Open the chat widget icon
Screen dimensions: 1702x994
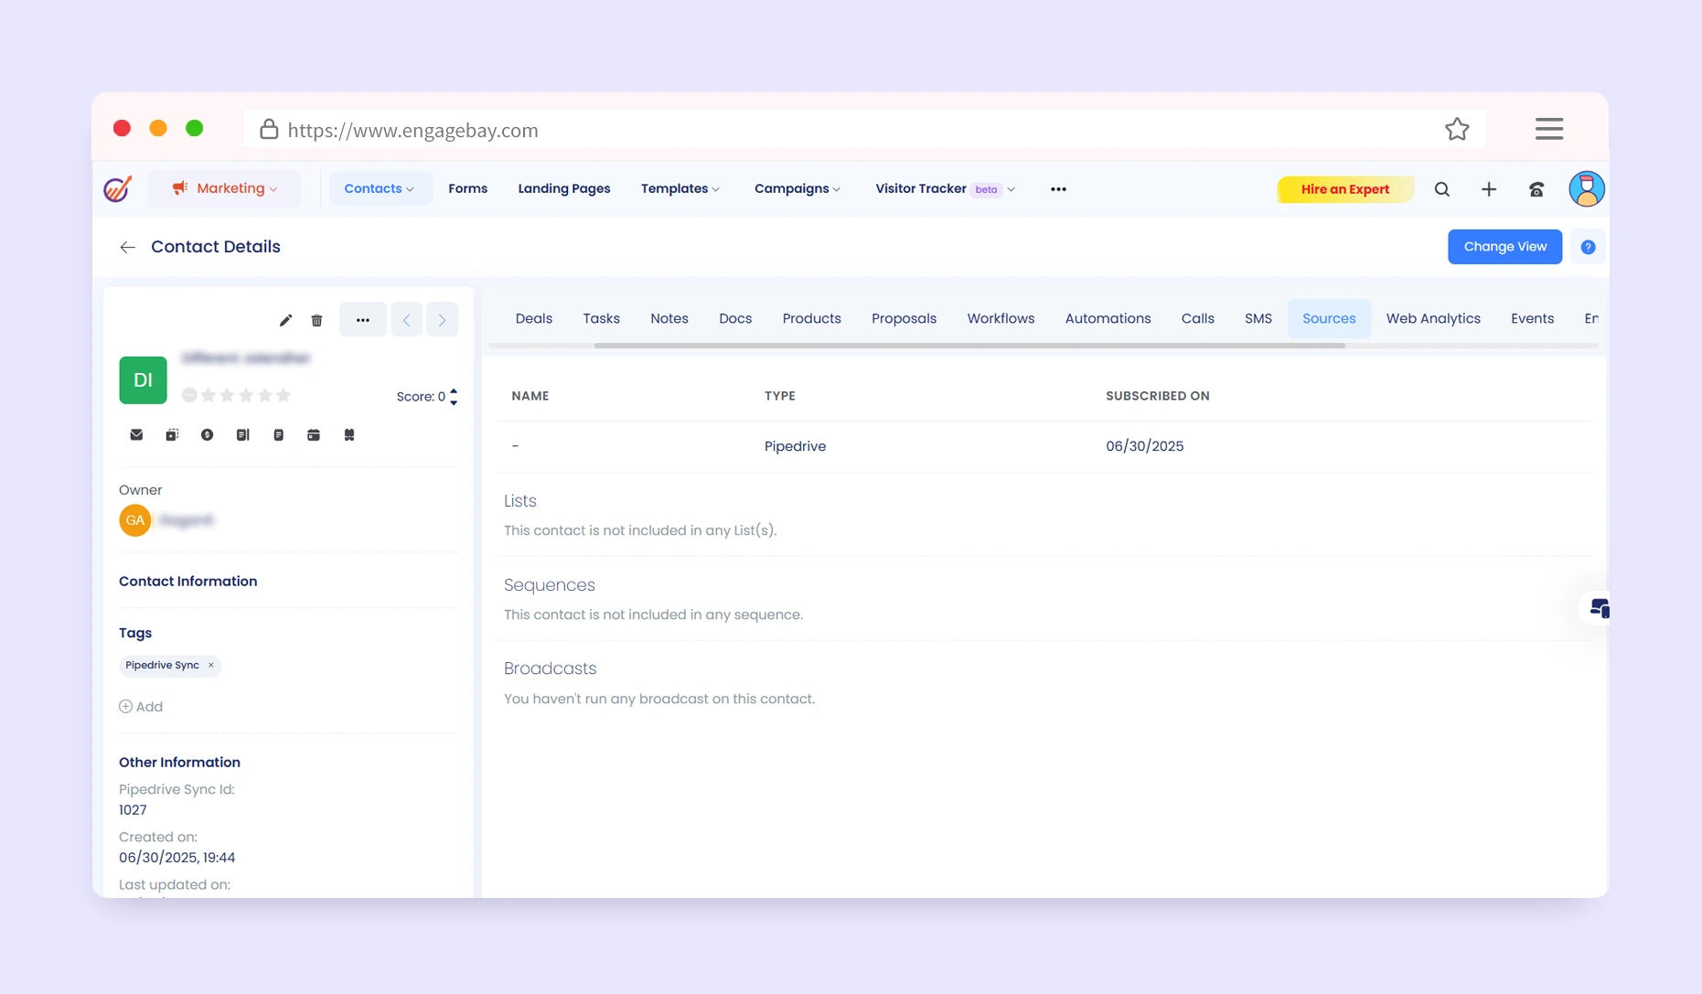1599,608
